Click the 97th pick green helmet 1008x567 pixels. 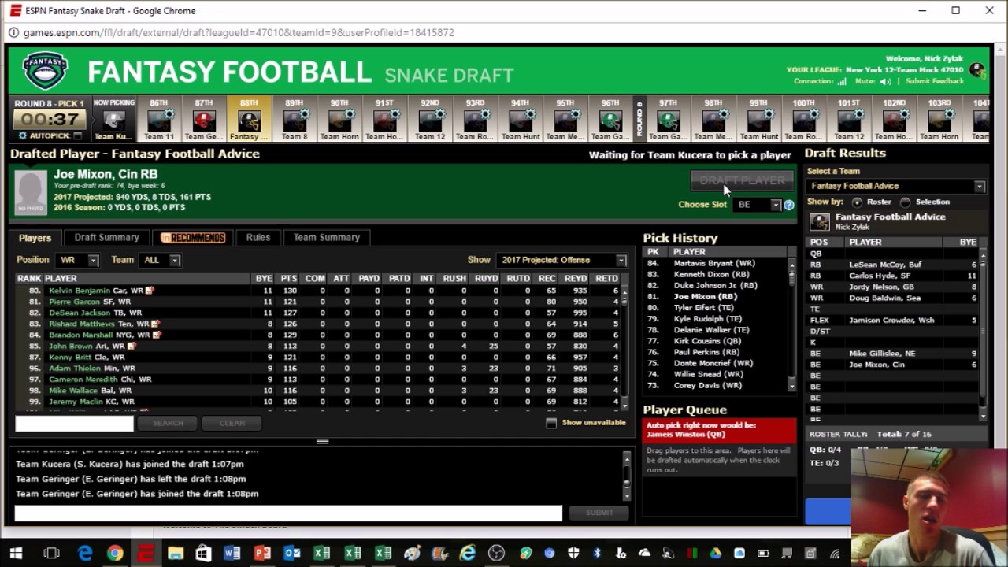[668, 120]
